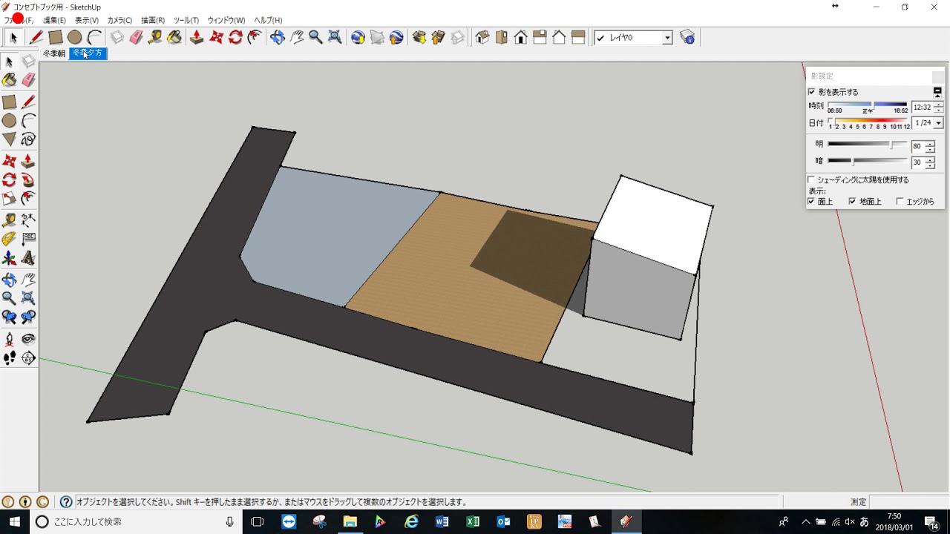
Task: Click the dark 暗 slider
Action: click(867, 161)
